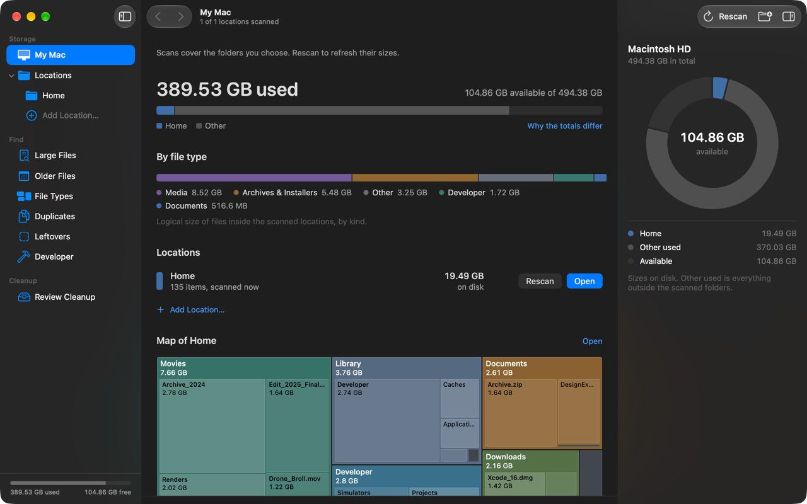Click the Edit_2025_Final block in the map
807x504 pixels.
(x=298, y=426)
